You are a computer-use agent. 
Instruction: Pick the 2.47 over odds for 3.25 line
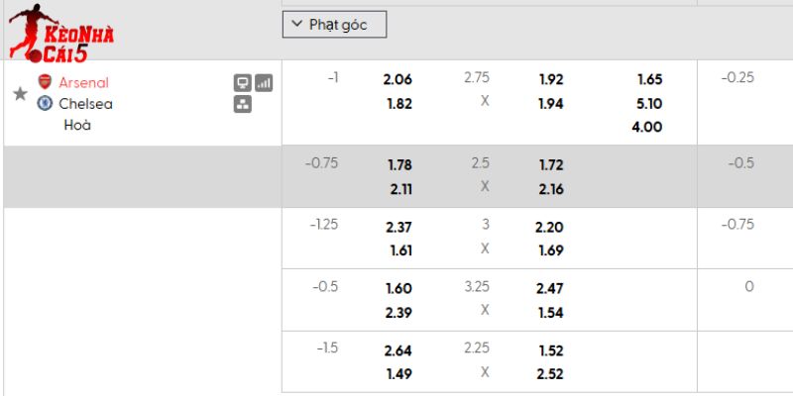click(x=551, y=288)
